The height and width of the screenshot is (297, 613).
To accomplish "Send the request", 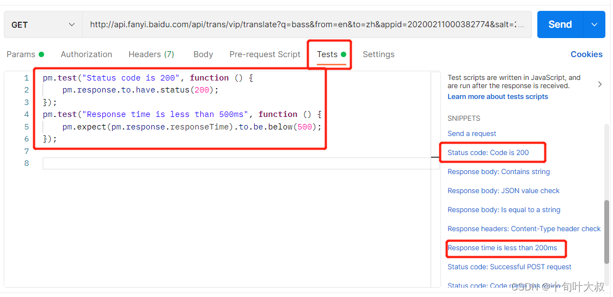I will (560, 24).
